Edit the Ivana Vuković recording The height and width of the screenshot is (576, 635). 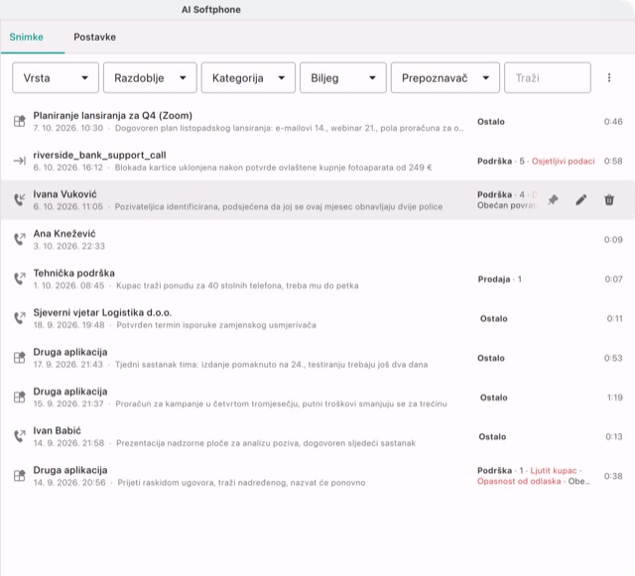581,200
